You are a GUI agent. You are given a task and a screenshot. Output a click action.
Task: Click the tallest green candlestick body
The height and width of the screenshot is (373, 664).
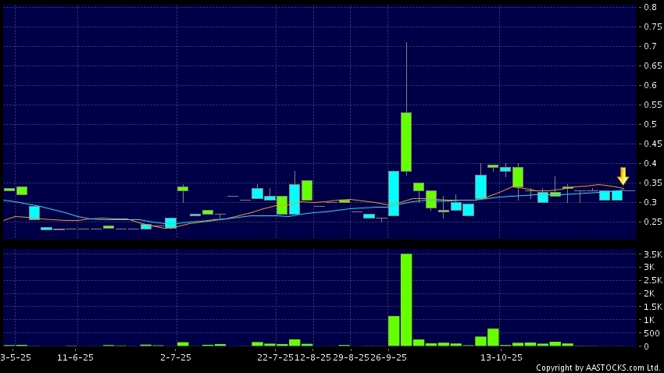coord(406,142)
